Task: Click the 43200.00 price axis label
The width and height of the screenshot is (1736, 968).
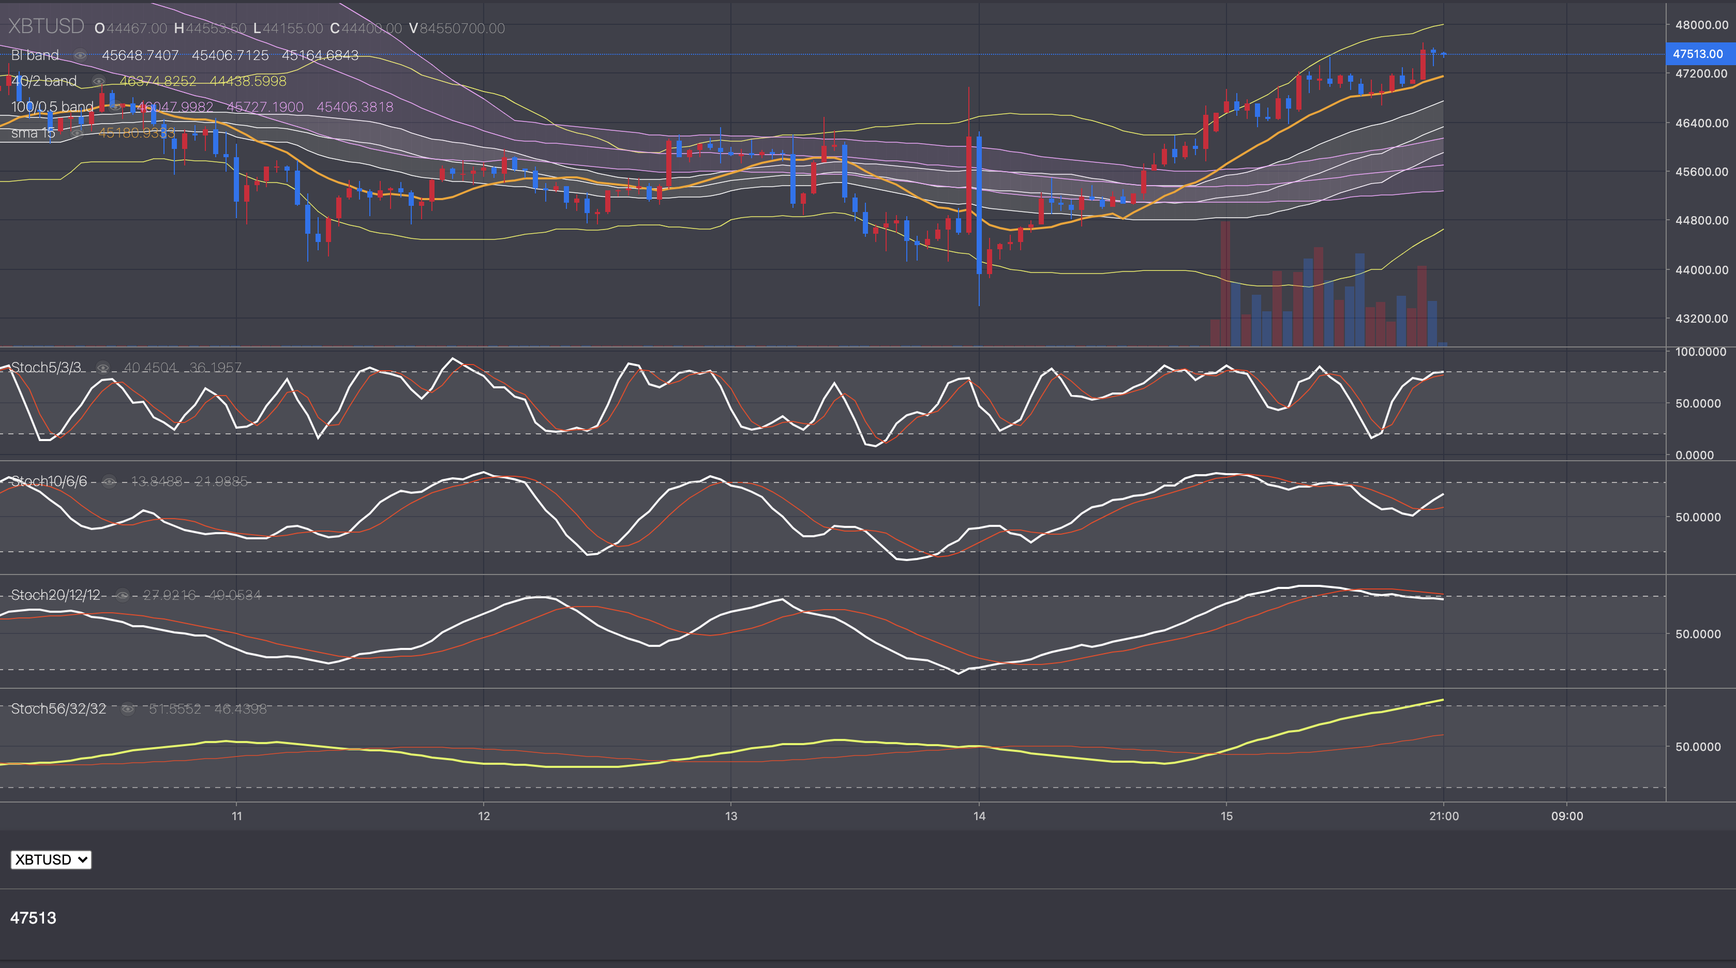Action: click(x=1702, y=319)
